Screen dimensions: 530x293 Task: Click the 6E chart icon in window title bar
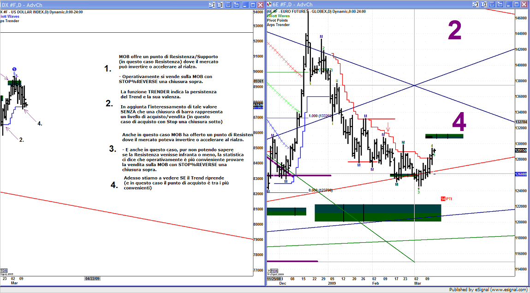[x=269, y=4]
